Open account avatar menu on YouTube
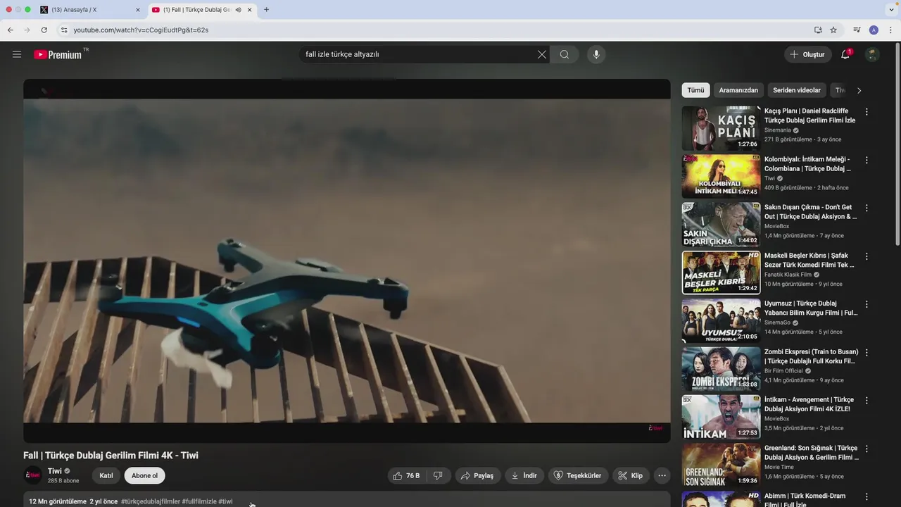 click(872, 54)
